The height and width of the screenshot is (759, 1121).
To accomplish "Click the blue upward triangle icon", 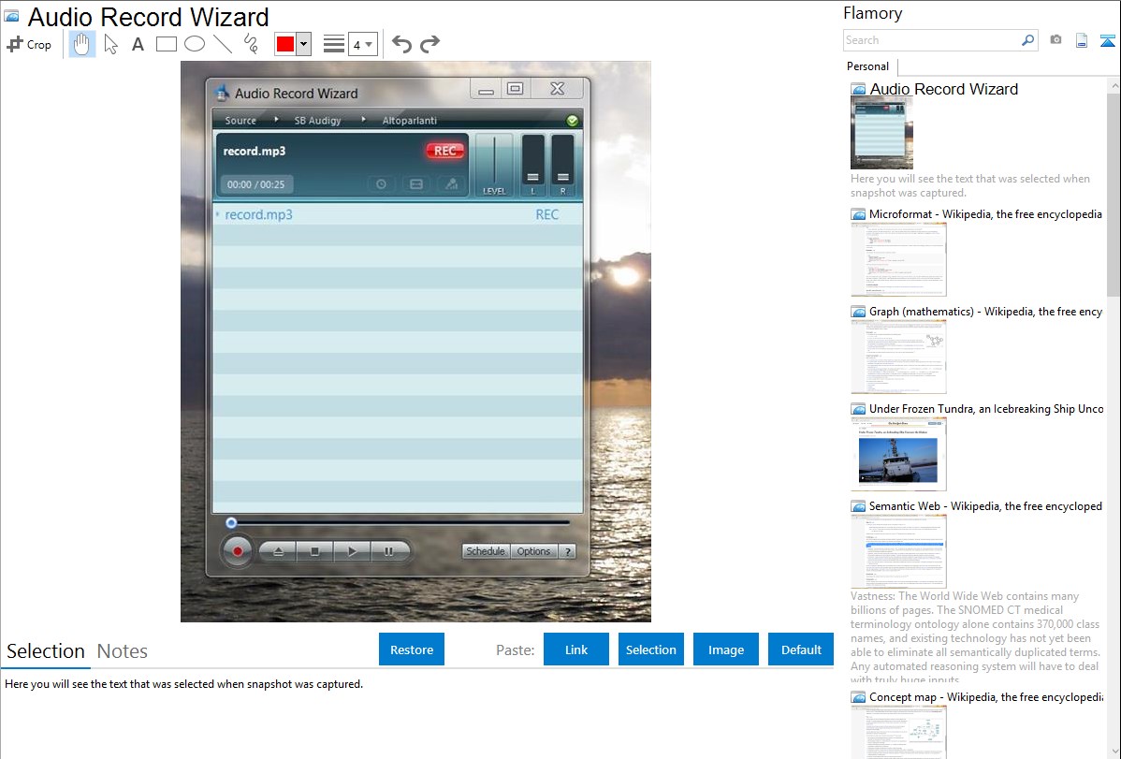I will tap(1107, 40).
